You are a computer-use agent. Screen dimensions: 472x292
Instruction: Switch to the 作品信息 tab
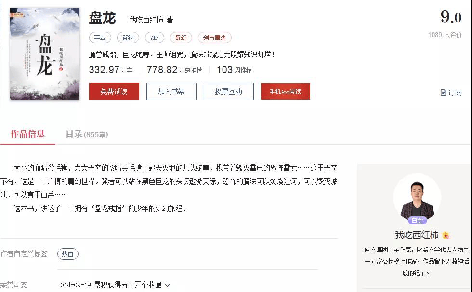tap(28, 134)
